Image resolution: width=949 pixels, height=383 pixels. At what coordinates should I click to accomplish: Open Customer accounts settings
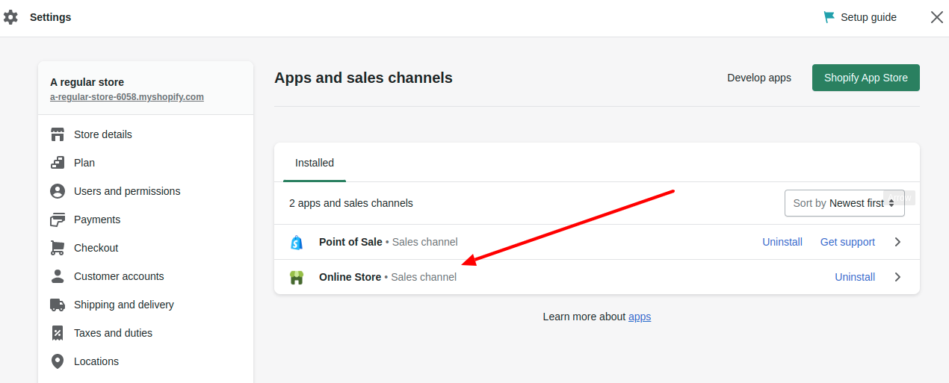point(119,276)
